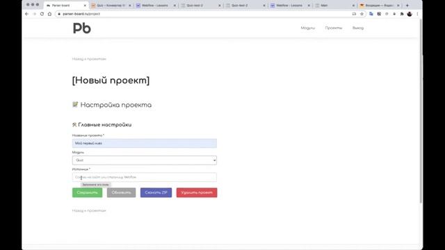This screenshot has height=250, width=445.
Task: Click the red Удалить проект button
Action: pos(197,192)
